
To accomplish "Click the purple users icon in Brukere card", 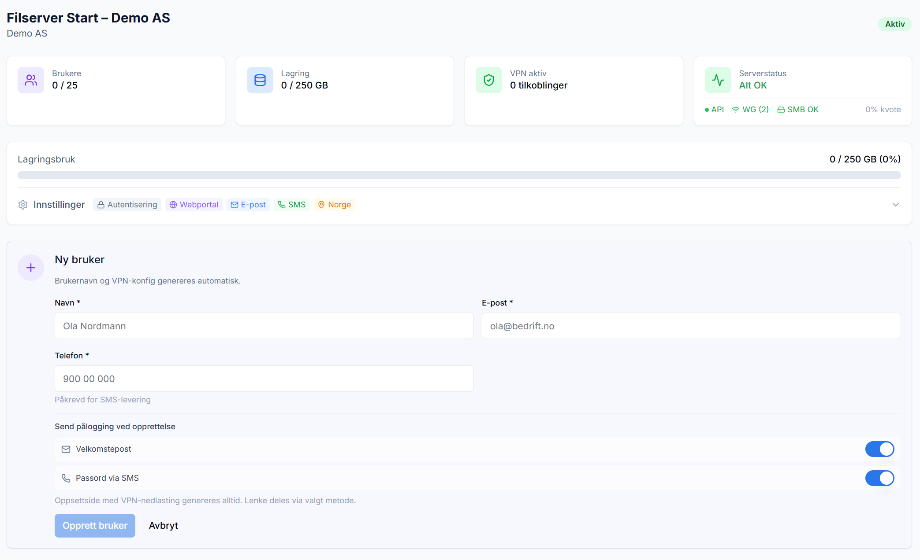I will click(x=31, y=80).
